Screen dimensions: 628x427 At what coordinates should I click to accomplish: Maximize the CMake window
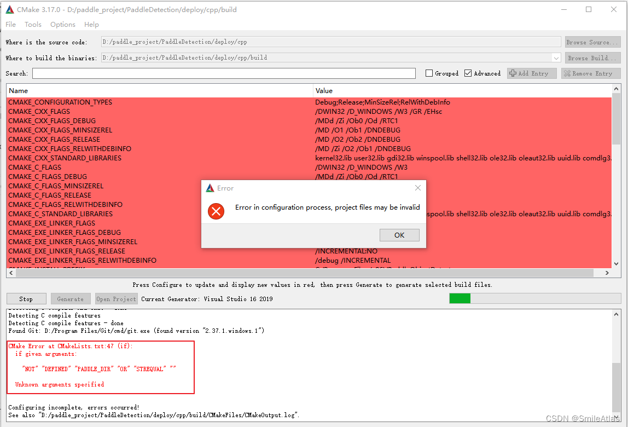[589, 9]
